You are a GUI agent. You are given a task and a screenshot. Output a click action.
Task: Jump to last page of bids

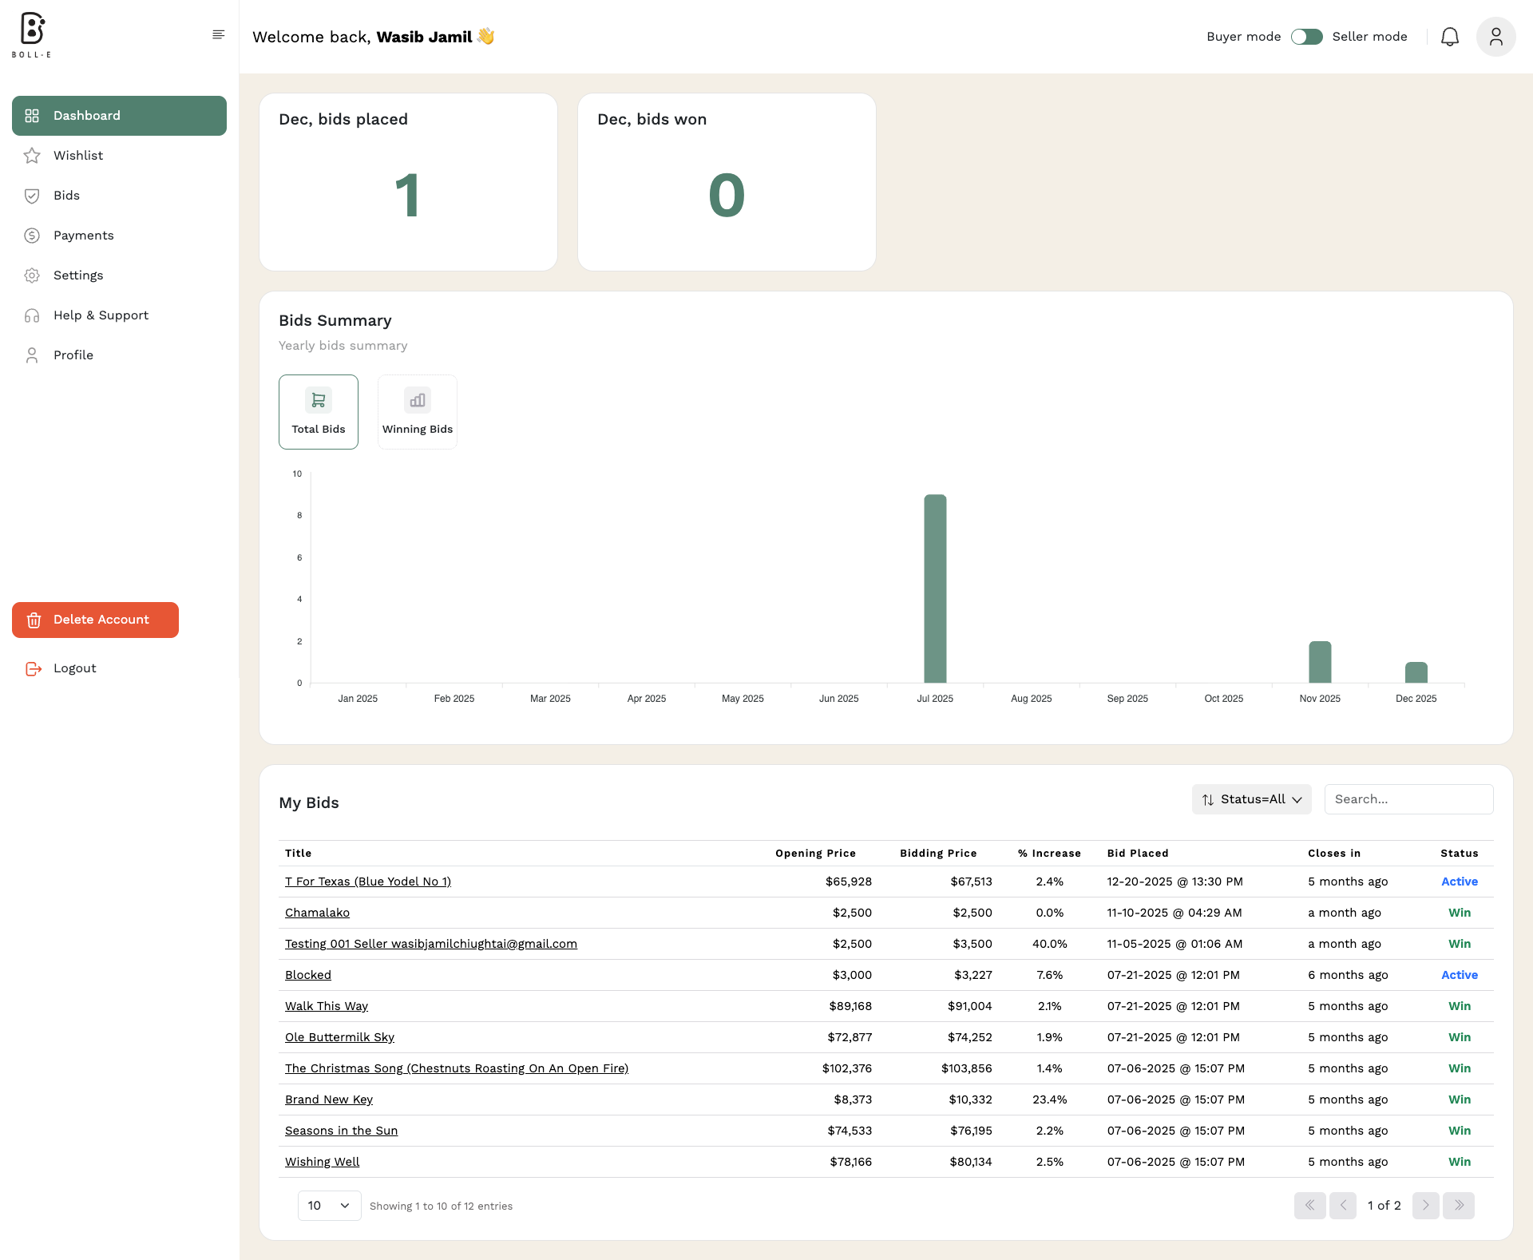point(1459,1205)
